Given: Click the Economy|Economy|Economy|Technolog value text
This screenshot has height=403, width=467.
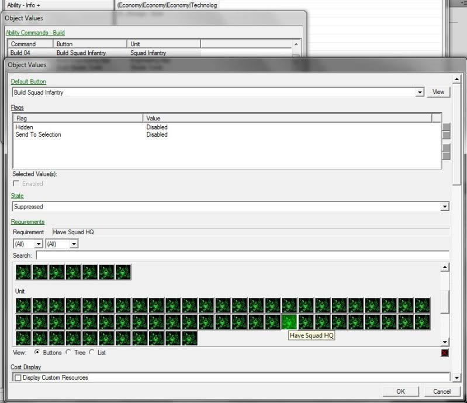Looking at the screenshot, I should tap(167, 5).
